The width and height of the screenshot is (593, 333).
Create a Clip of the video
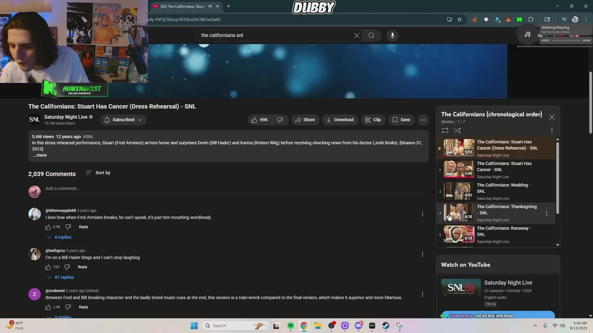point(373,120)
